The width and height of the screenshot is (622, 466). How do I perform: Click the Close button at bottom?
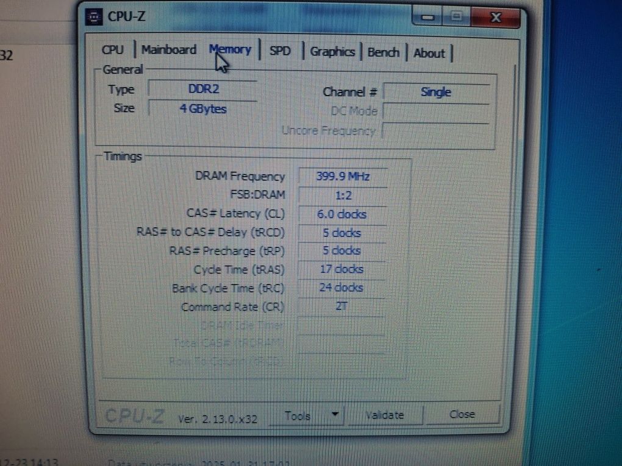[x=462, y=414]
